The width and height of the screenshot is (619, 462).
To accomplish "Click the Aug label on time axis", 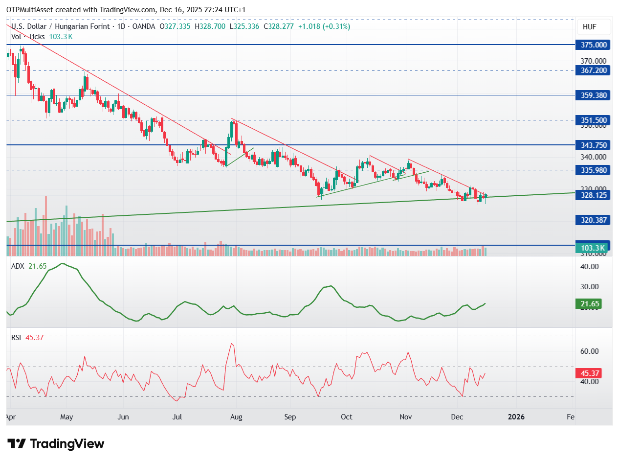I will [x=237, y=417].
